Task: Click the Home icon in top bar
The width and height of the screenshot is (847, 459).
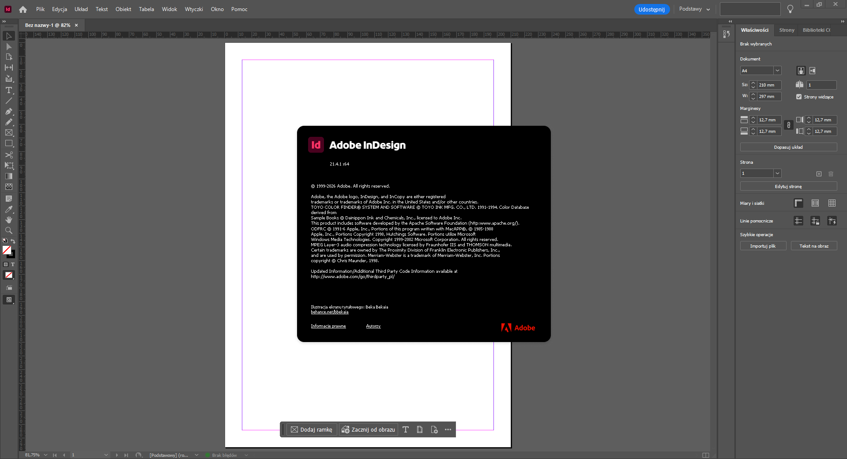Action: tap(23, 9)
